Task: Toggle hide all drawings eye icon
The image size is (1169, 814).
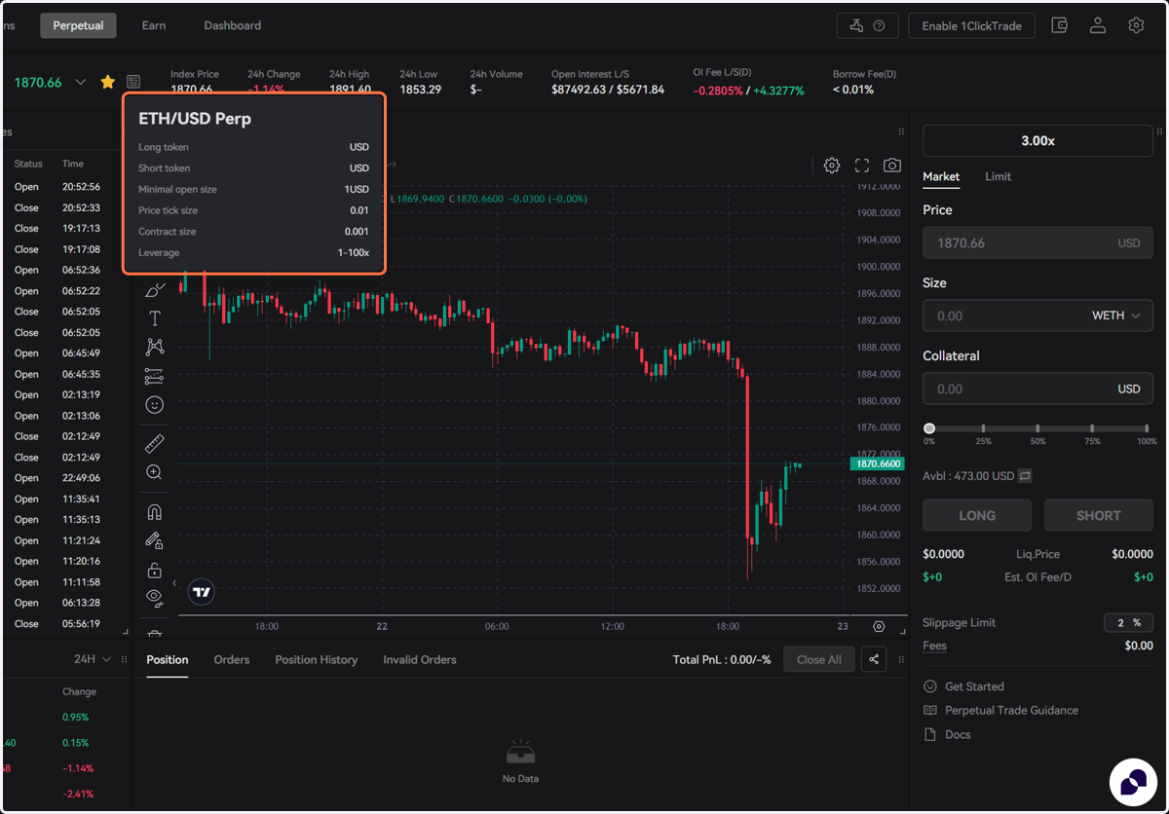Action: pos(155,598)
